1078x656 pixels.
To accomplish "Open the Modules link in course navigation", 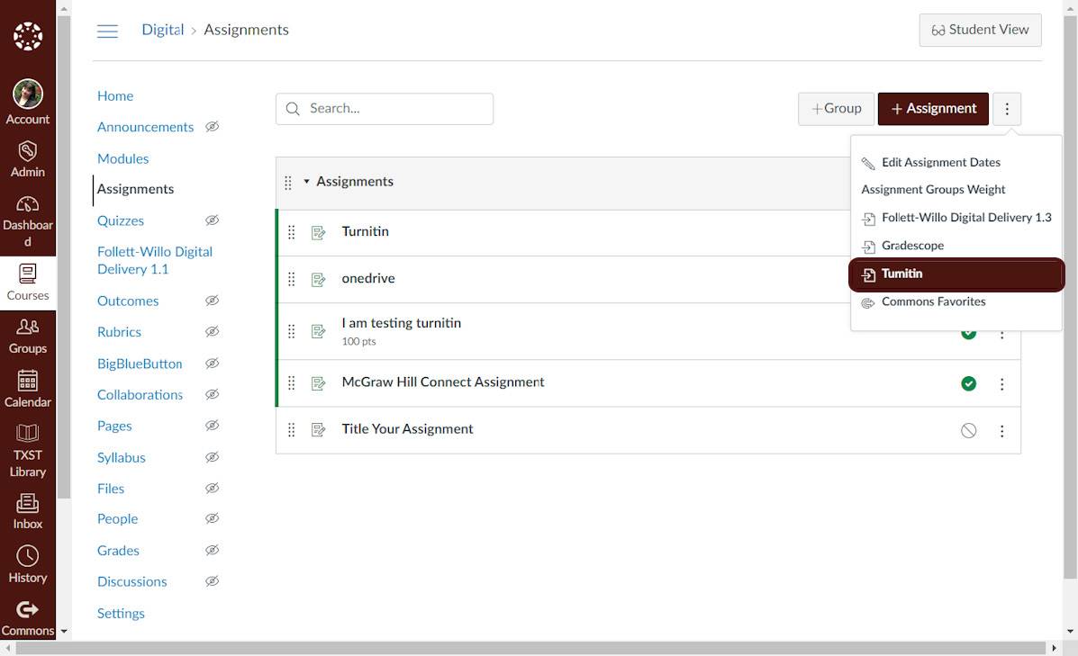I will point(122,158).
